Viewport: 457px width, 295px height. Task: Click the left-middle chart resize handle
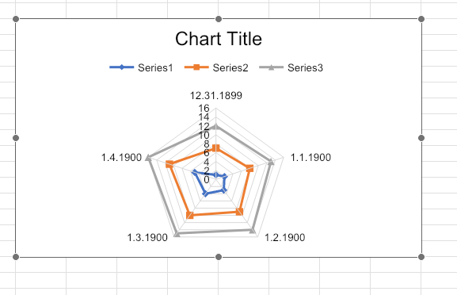16,138
